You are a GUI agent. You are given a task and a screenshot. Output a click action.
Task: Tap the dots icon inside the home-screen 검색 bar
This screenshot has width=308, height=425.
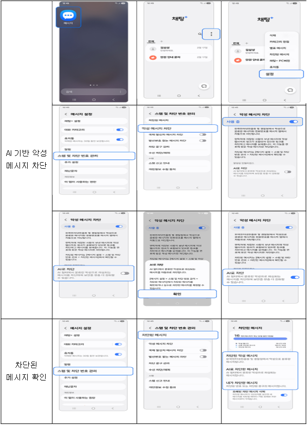120,92
